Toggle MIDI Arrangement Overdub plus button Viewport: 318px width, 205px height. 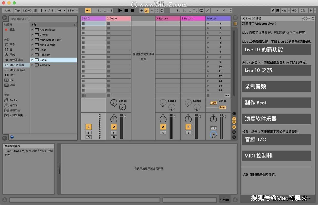142,11
